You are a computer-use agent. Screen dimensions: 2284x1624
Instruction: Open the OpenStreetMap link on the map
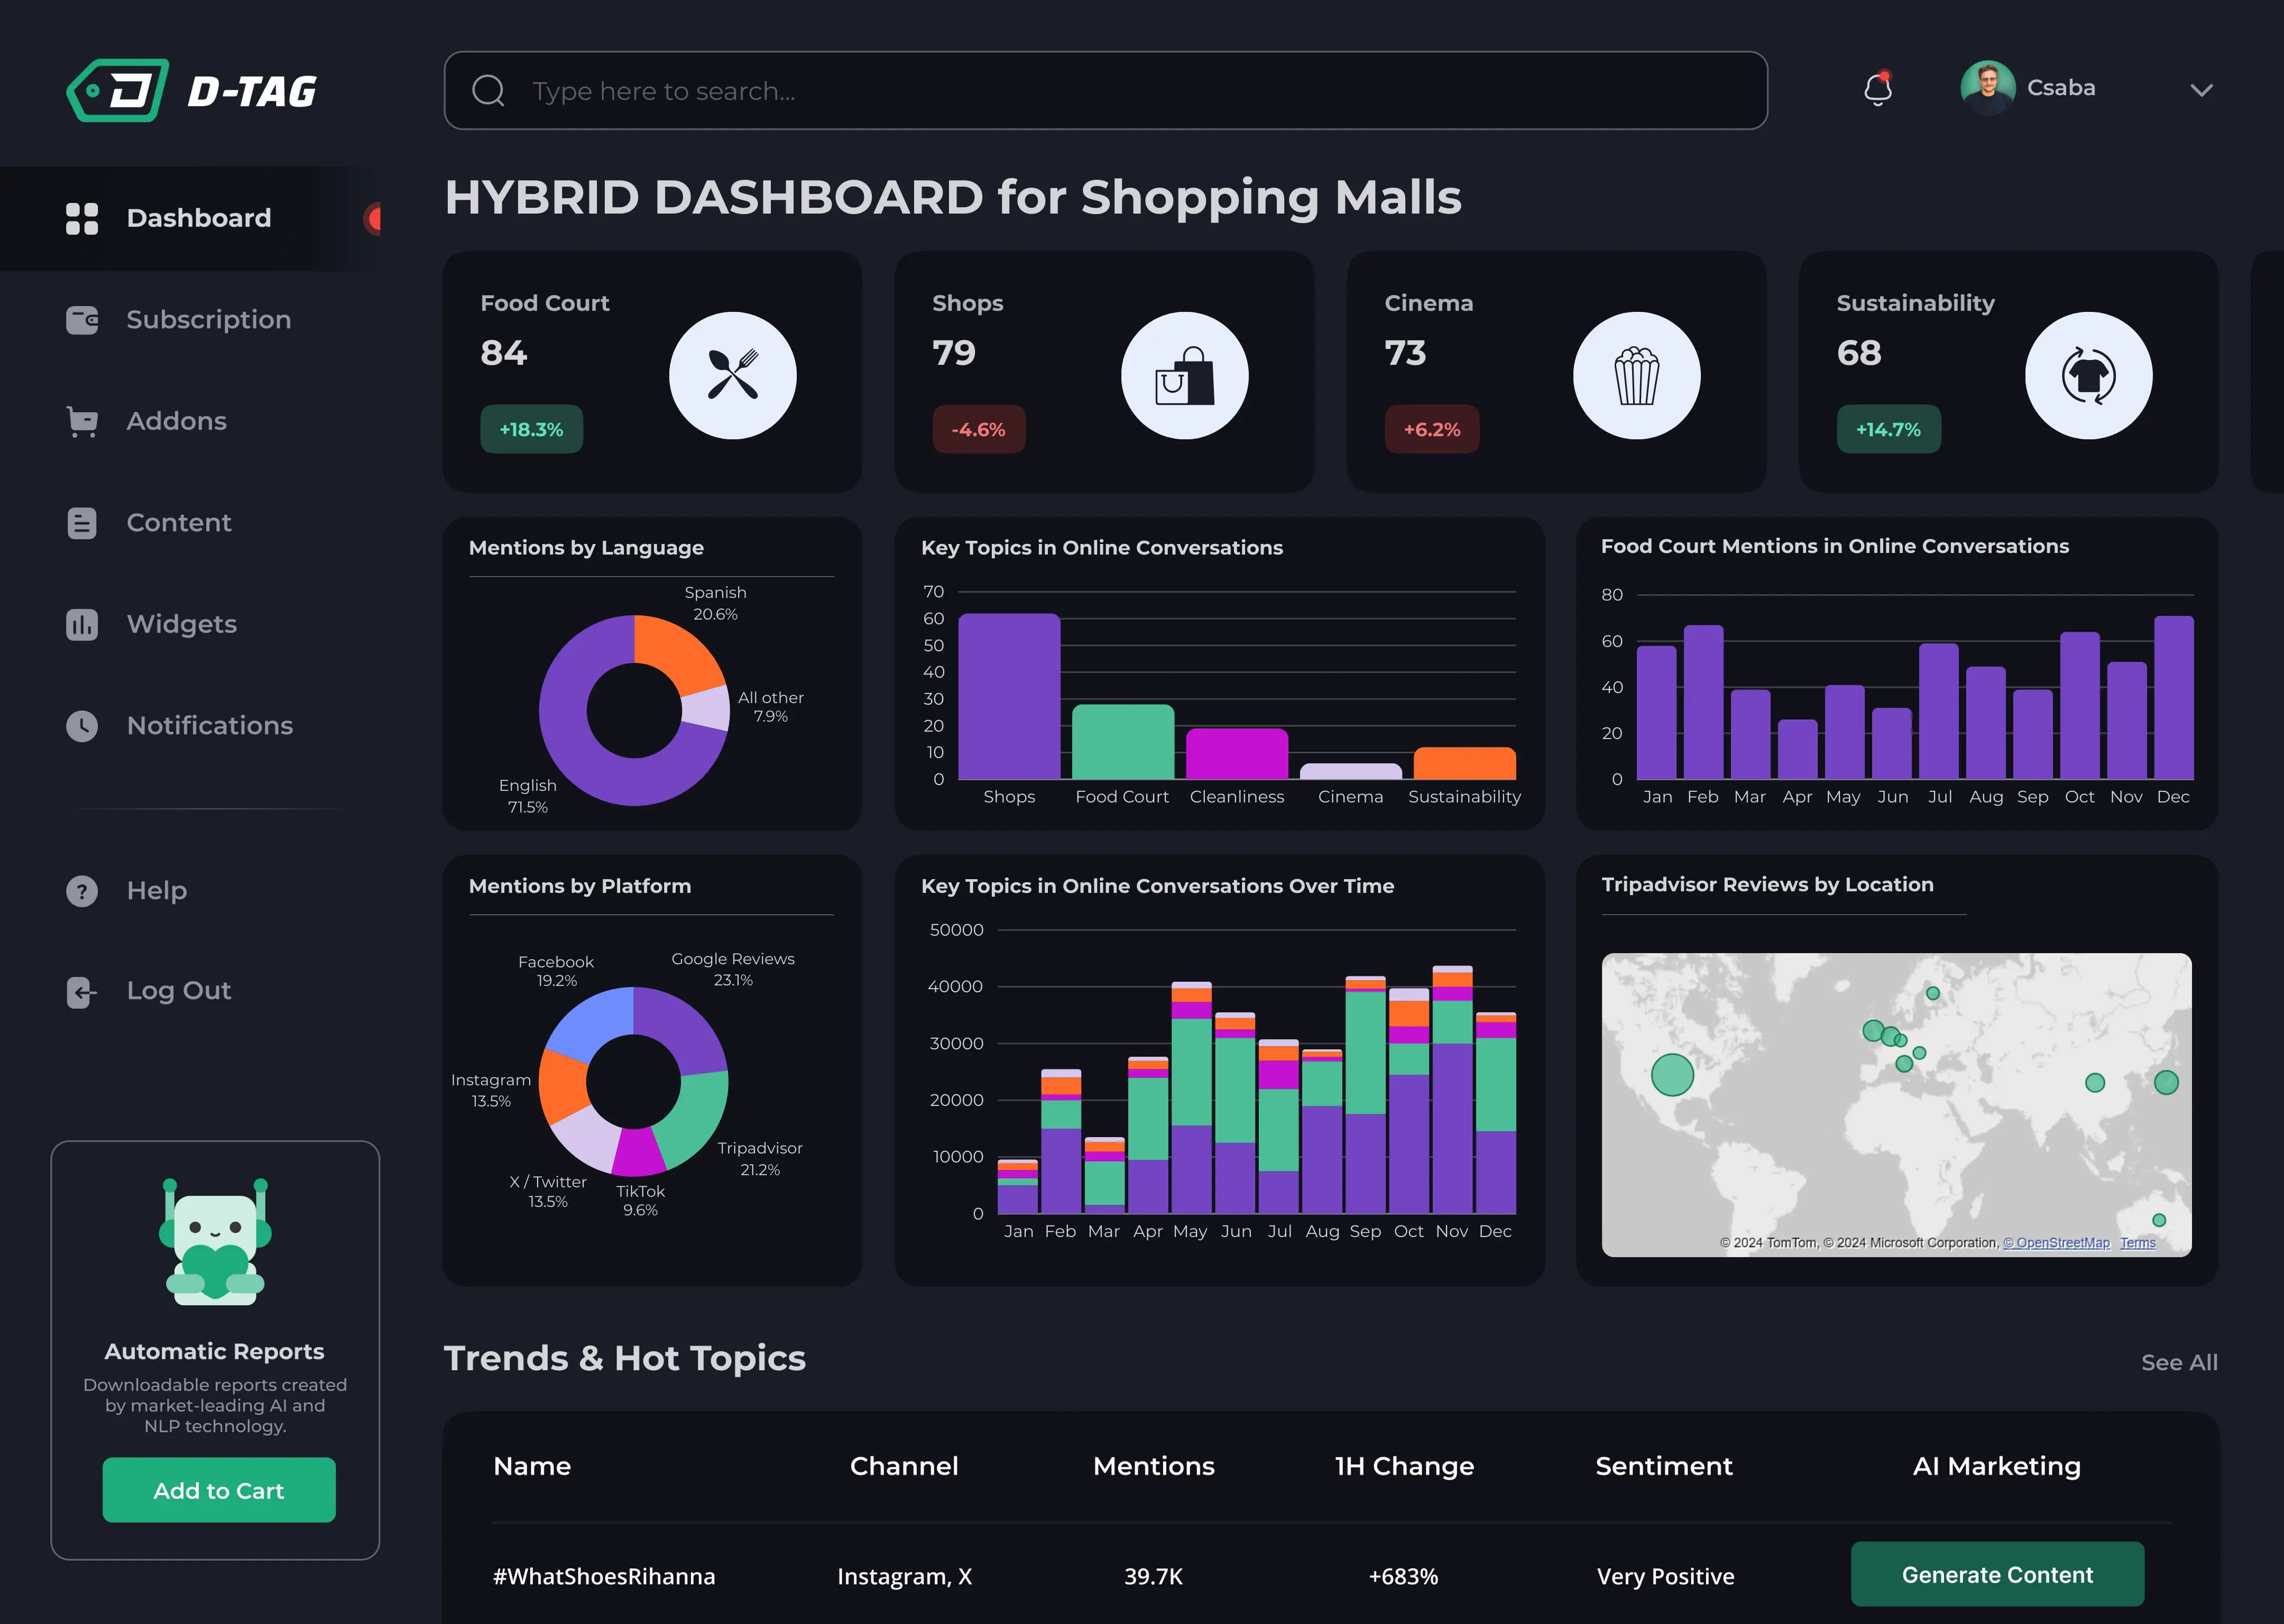pyautogui.click(x=2056, y=1243)
